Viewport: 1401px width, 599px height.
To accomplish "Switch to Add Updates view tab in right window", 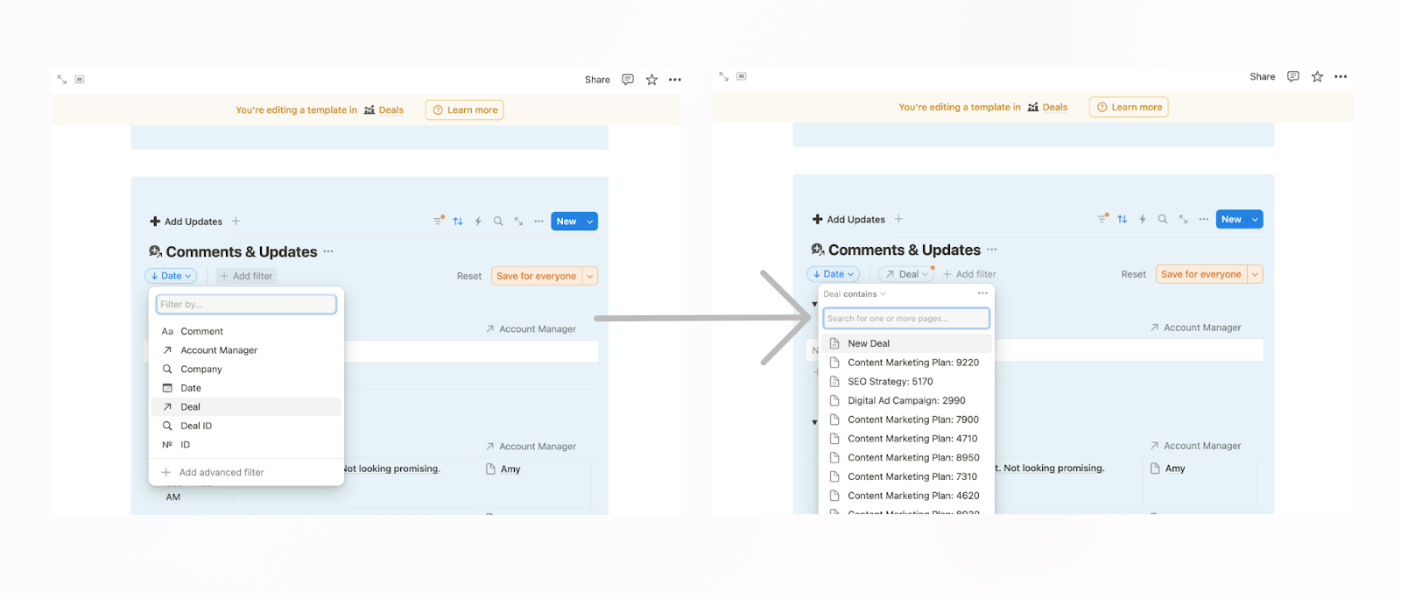I will [848, 219].
